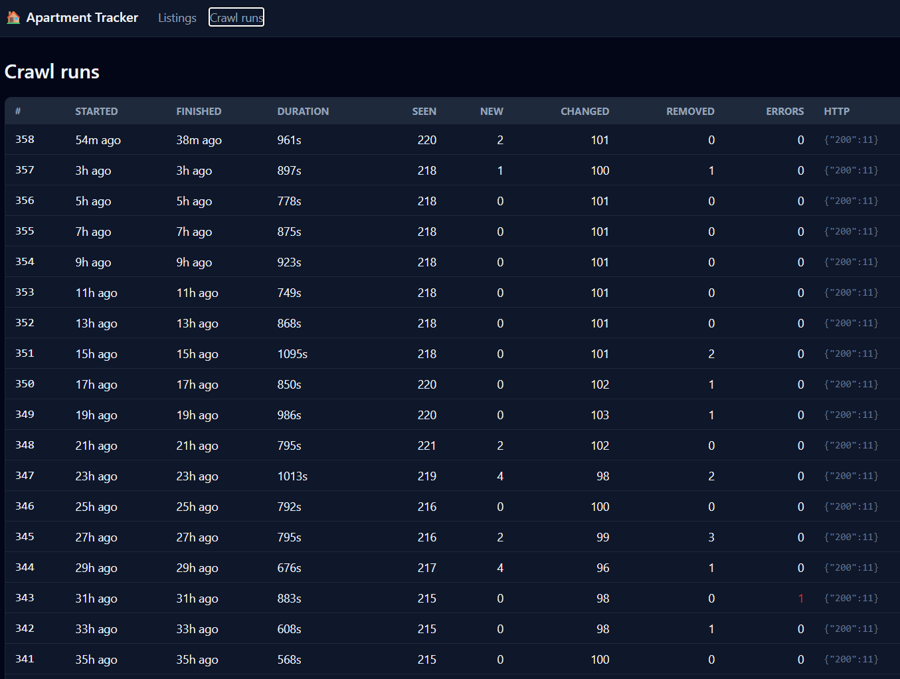The height and width of the screenshot is (679, 900).
Task: Click the '19h ago' started time in run 349
Action: (96, 415)
